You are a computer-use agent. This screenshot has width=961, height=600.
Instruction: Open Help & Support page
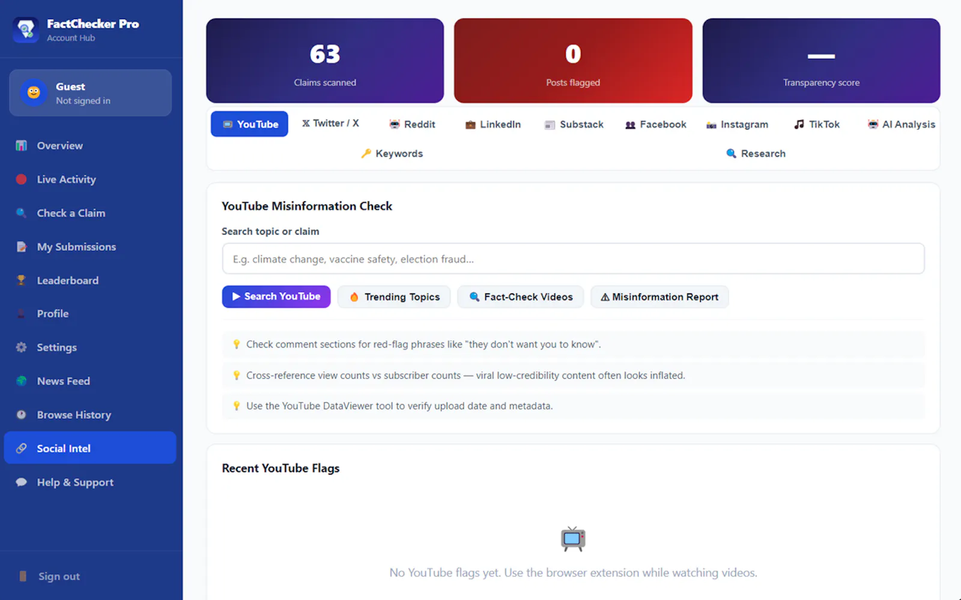[90, 482]
